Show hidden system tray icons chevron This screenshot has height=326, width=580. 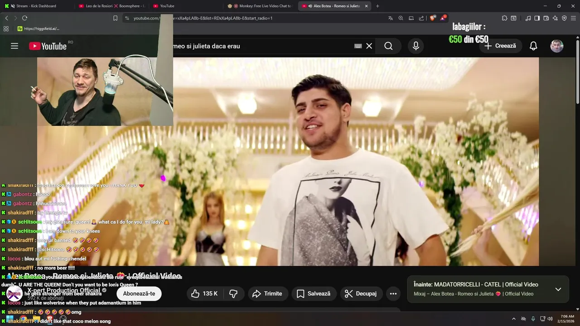(x=514, y=319)
